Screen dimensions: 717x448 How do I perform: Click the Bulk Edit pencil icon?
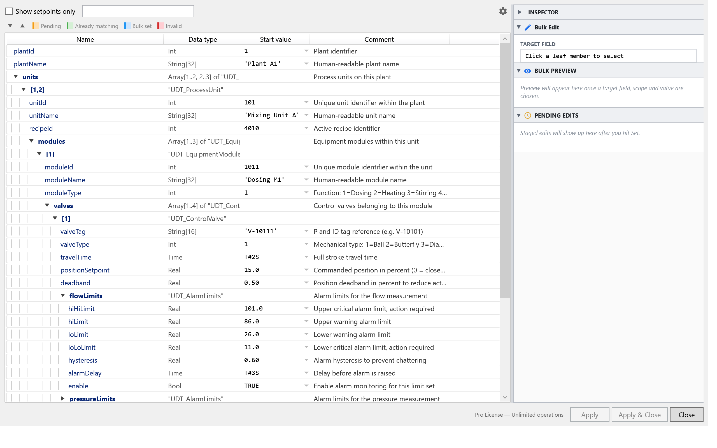click(528, 27)
